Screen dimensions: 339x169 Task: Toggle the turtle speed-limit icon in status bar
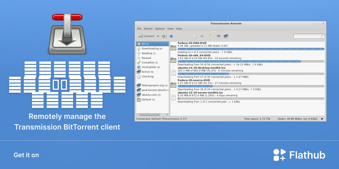(x=322, y=119)
